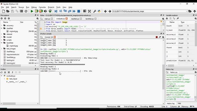
Task: Click the X_test variable row
Action: (x=180, y=30)
